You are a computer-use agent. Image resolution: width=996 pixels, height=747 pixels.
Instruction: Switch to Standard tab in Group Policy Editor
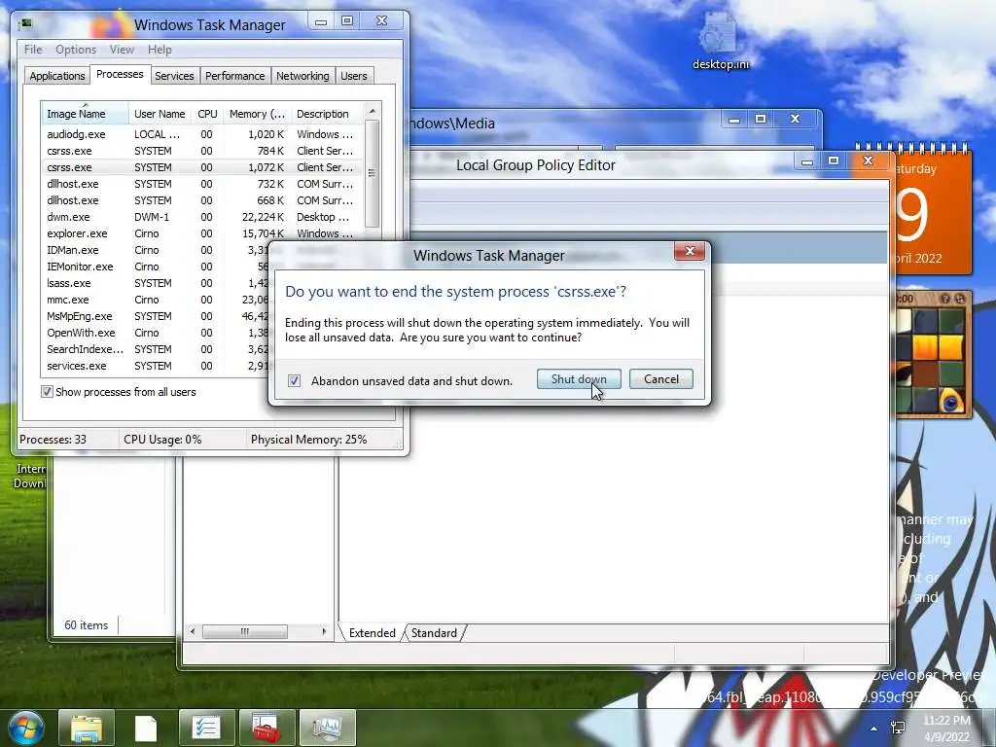click(x=434, y=632)
